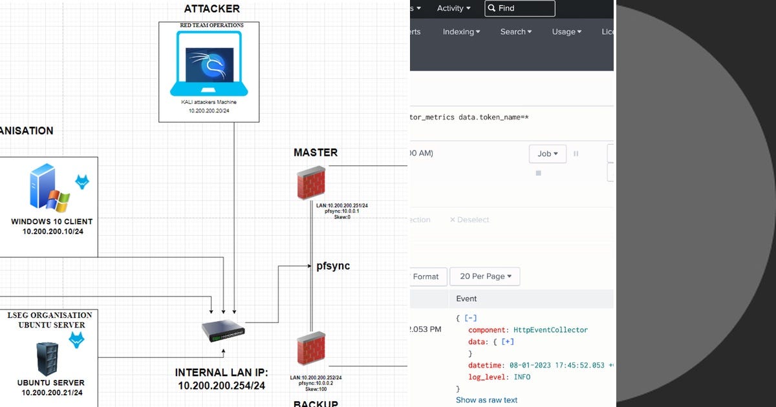Open the 20 Per Page dropdown
This screenshot has height=407, width=776.
click(x=484, y=276)
